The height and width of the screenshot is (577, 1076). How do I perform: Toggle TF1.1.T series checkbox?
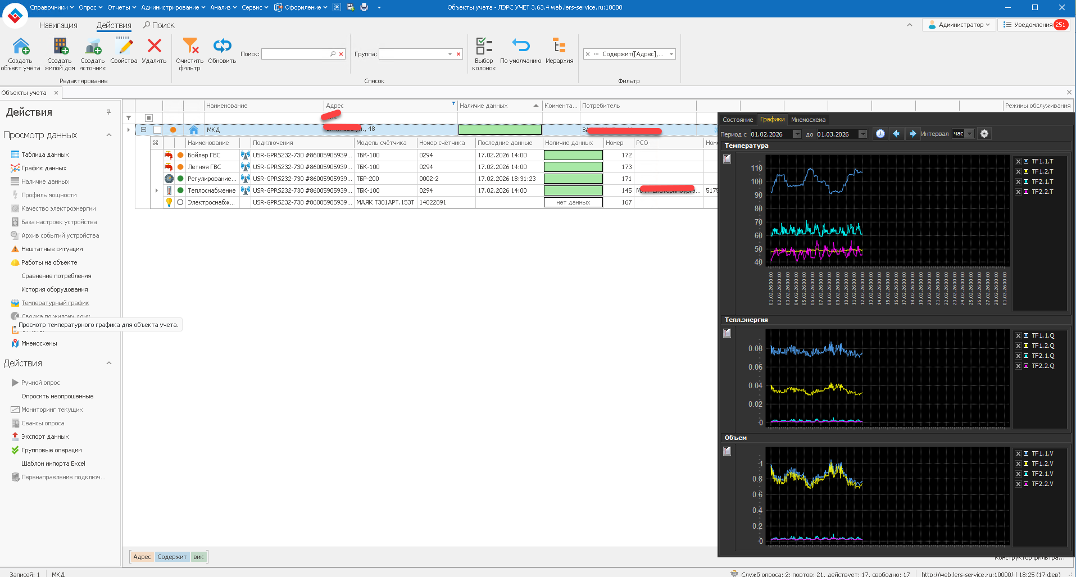click(x=1018, y=162)
